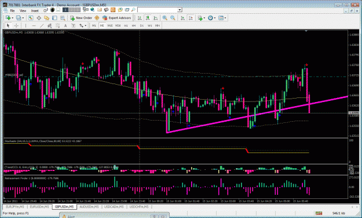
Task: Open the File menu
Action: [x=12, y=10]
